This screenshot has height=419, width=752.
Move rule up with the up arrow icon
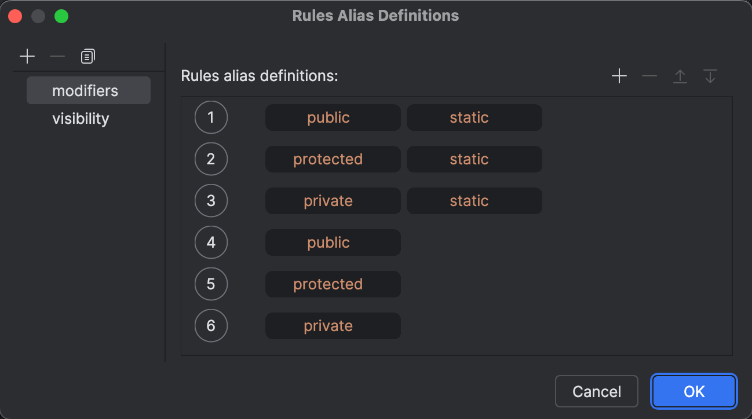pos(680,76)
